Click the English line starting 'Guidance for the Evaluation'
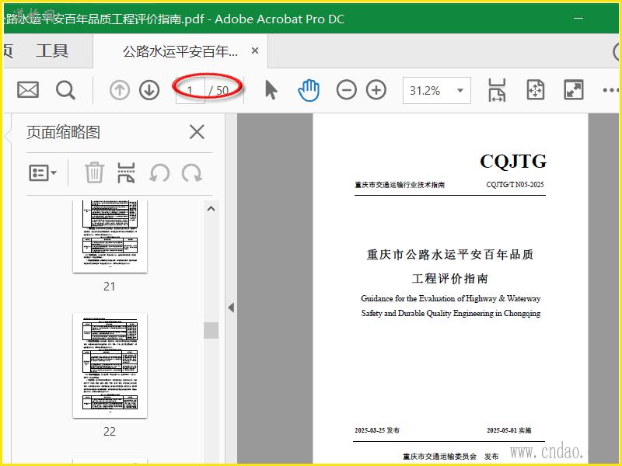 451,298
